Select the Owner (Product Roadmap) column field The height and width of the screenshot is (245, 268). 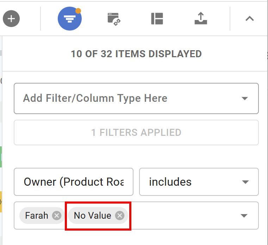[74, 182]
